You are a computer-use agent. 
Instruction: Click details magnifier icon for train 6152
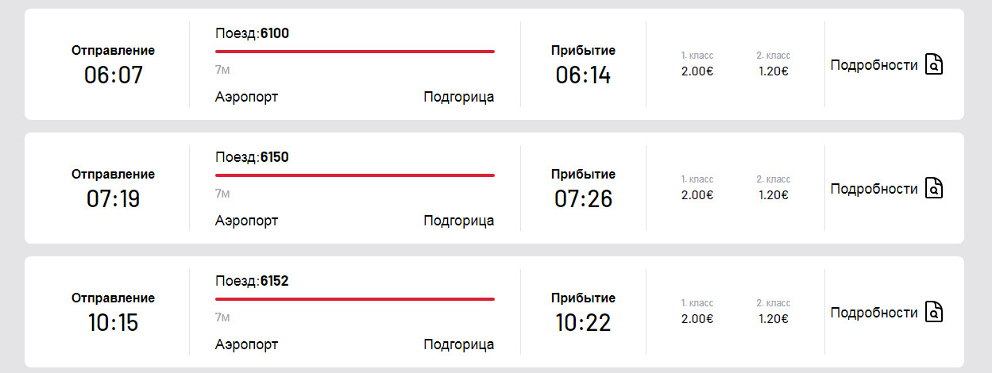[x=934, y=313]
